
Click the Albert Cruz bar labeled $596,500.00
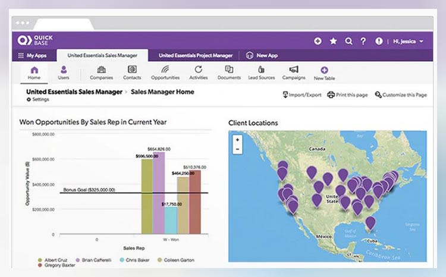[x=147, y=196]
